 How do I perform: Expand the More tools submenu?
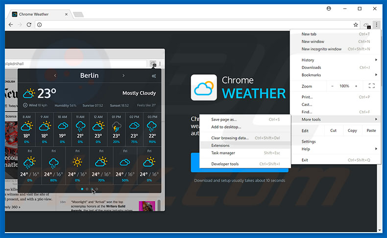[x=336, y=119]
